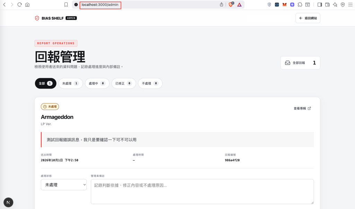The height and width of the screenshot is (209, 355).
Task: Click the 返回網站 button
Action: coord(308,18)
